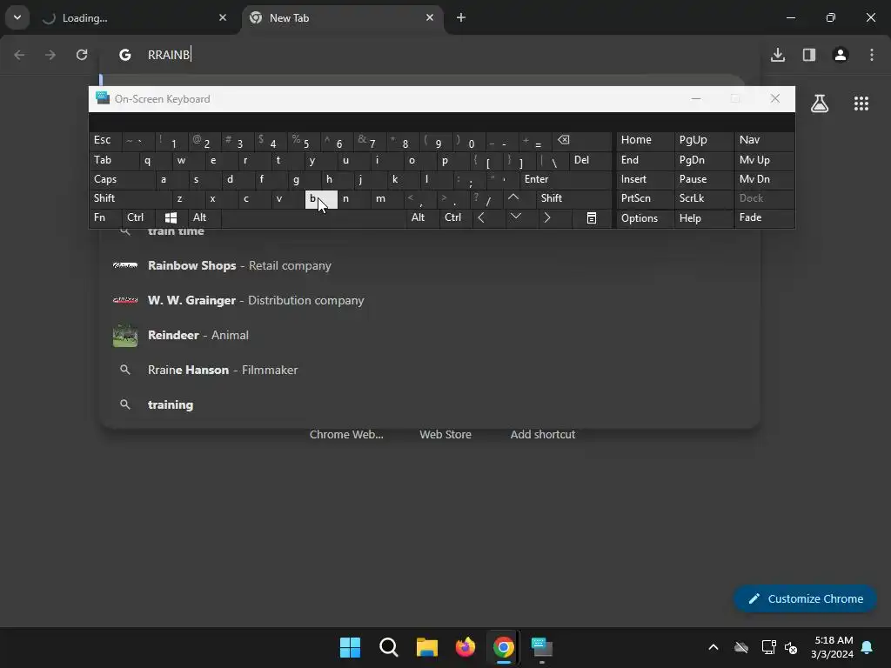This screenshot has width=891, height=668.
Task: Toggle the Fade key on keyboard
Action: tap(764, 217)
